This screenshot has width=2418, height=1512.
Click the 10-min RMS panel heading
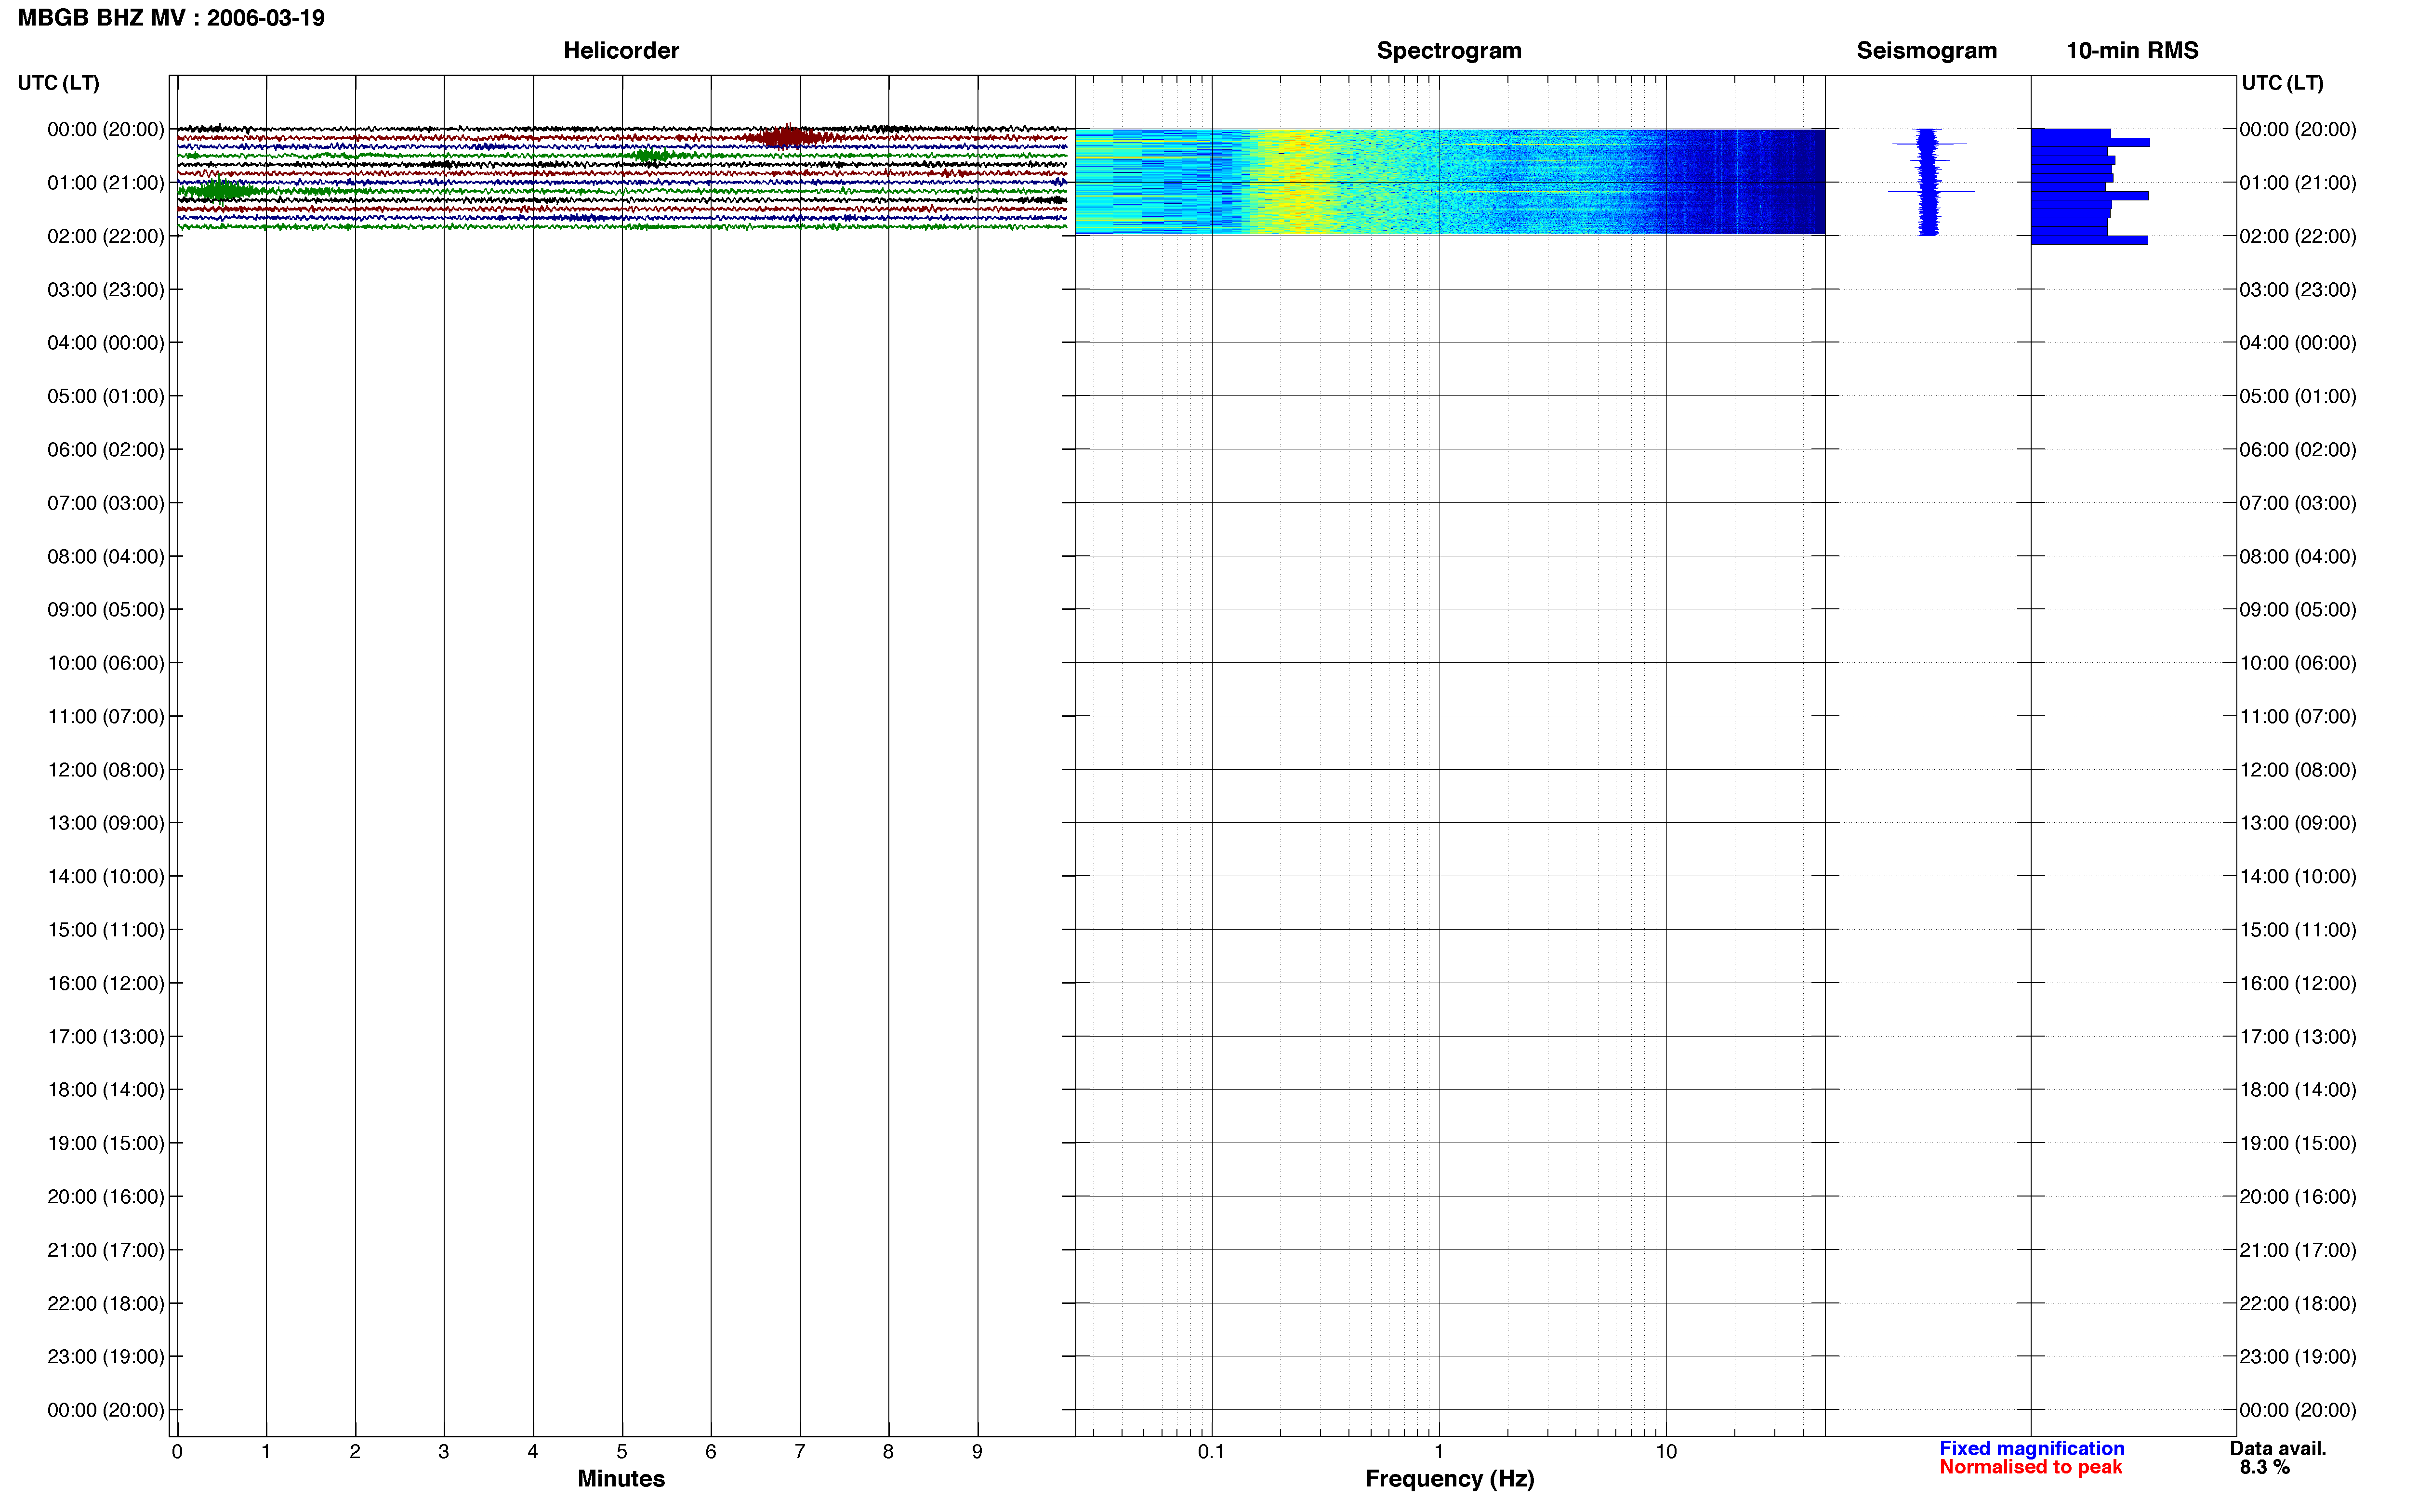(2132, 50)
